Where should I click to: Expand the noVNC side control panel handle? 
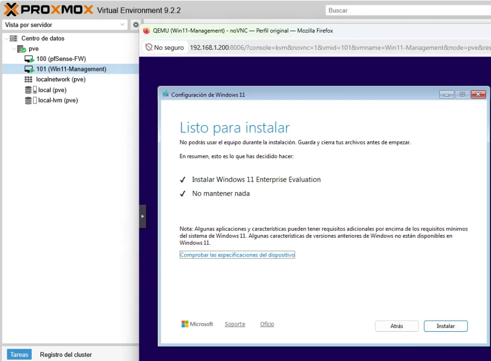142,216
